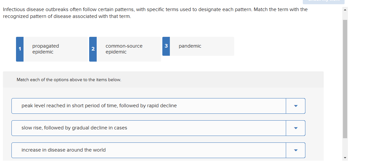The image size is (373, 162).
Task: Click the vertical scrollbar thumb
Action: click(345, 78)
